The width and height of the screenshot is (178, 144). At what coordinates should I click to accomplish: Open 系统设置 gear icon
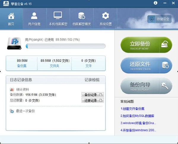point(105,16)
